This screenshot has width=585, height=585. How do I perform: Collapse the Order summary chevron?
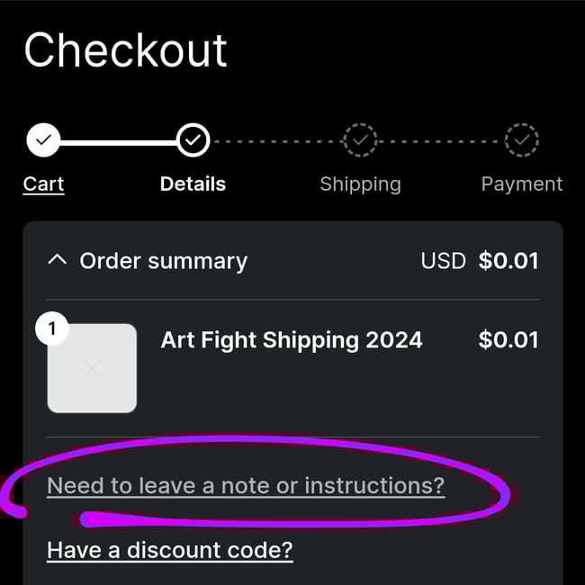(57, 261)
